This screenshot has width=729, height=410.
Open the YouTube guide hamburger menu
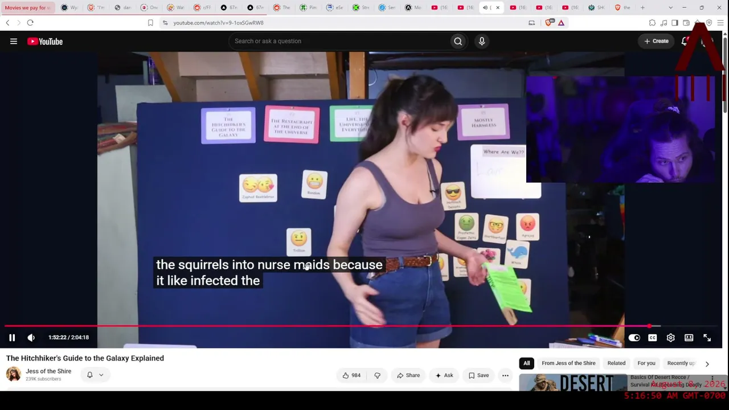tap(14, 41)
